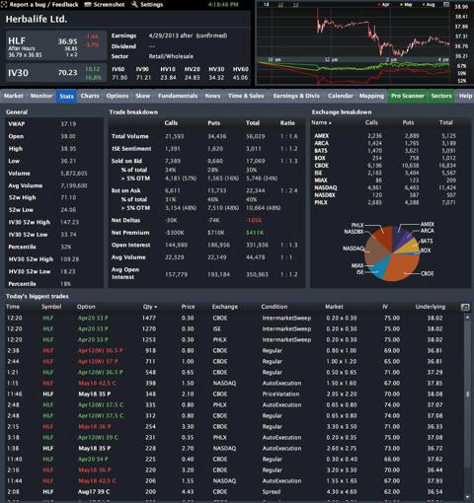The height and width of the screenshot is (503, 474).
Task: Click the expand icon for biggest trades table
Action: (x=465, y=307)
